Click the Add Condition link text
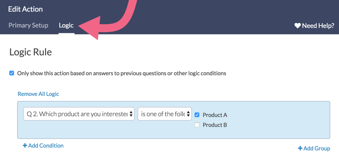The height and width of the screenshot is (160, 339). click(46, 146)
